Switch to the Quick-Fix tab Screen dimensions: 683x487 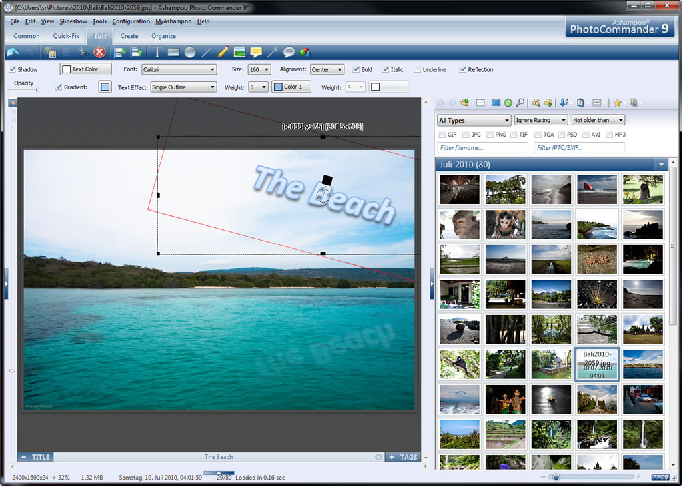point(66,36)
